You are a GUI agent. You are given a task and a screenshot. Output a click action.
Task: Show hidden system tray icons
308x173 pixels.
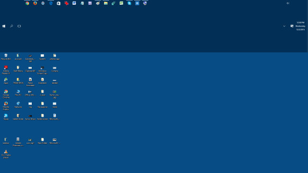click(x=284, y=26)
